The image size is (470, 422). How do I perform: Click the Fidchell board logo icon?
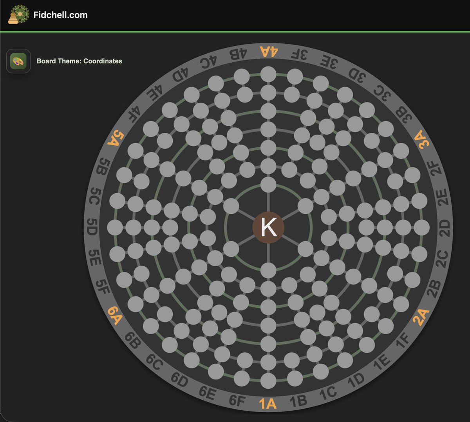pos(19,15)
